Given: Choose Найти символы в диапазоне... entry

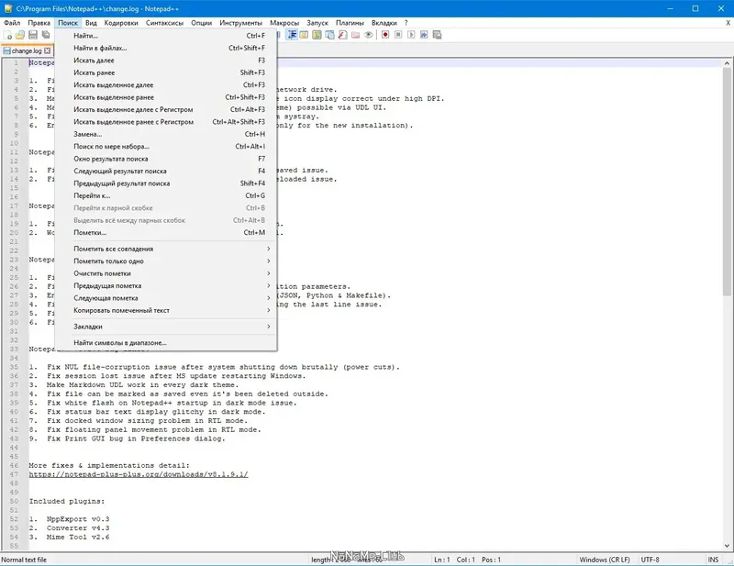Looking at the screenshot, I should tap(166, 343).
